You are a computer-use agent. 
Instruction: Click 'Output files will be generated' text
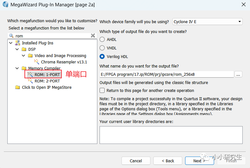[154, 82]
